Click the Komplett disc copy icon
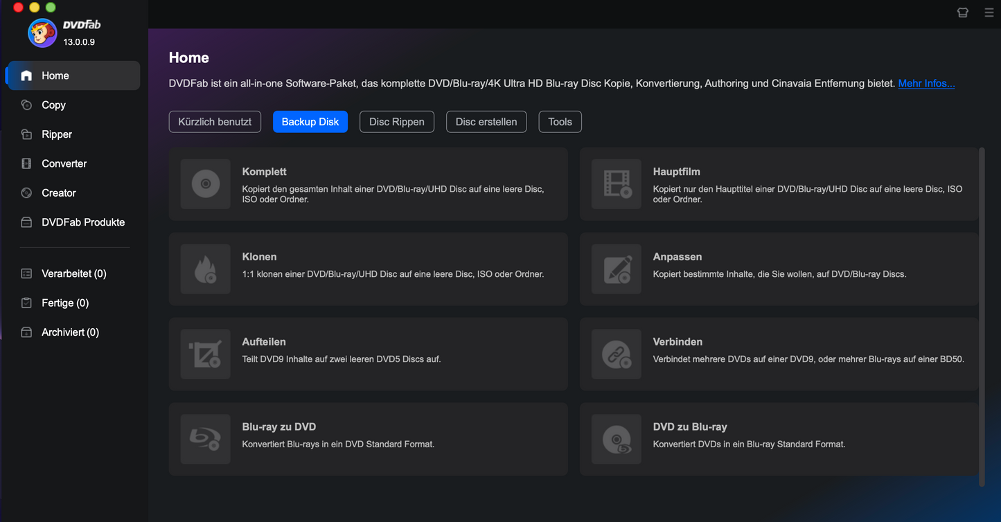Screen dimensions: 1001x522 205,184
